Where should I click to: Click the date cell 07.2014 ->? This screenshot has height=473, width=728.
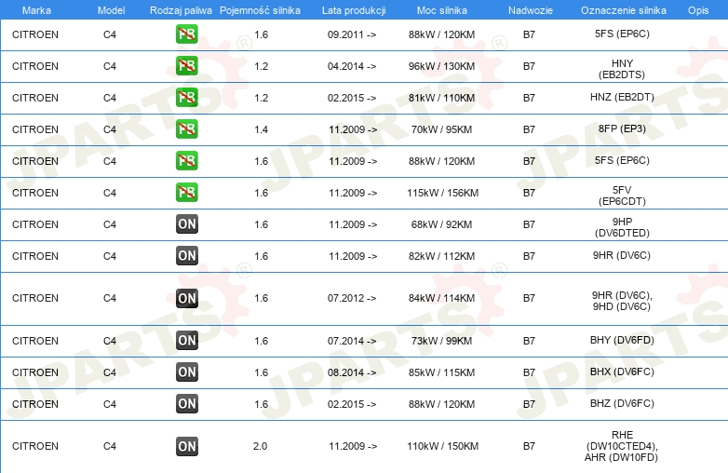point(352,341)
